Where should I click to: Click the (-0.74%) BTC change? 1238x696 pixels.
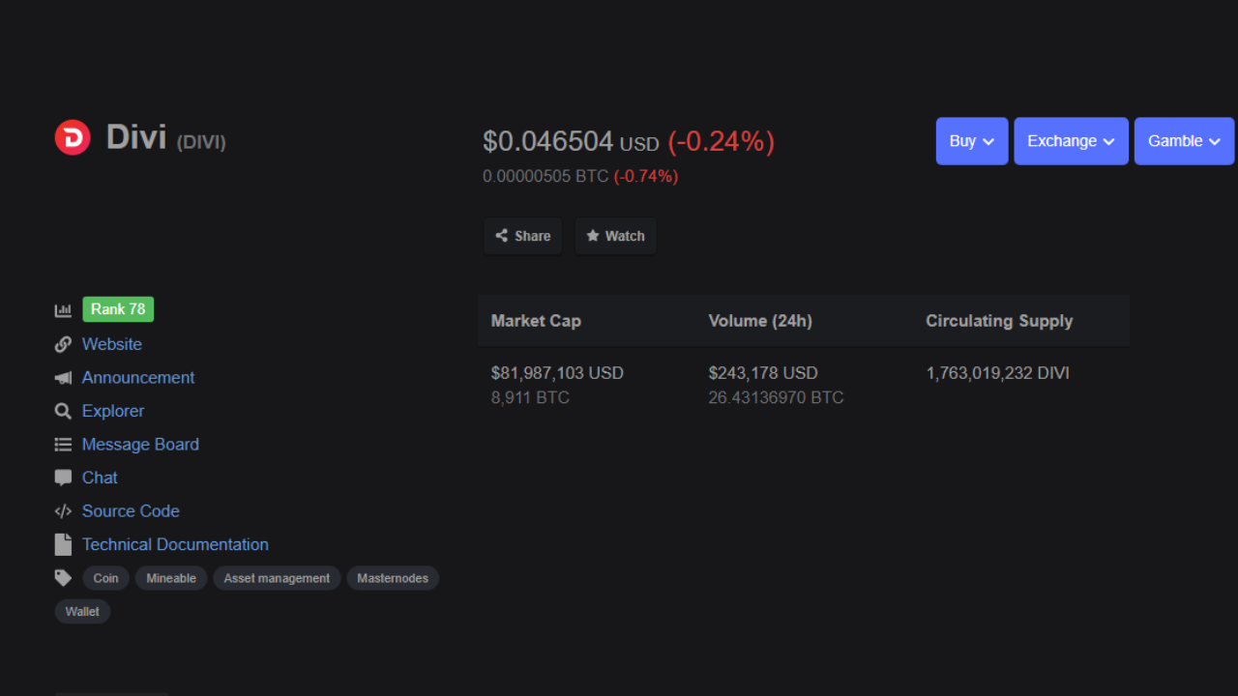tap(646, 176)
